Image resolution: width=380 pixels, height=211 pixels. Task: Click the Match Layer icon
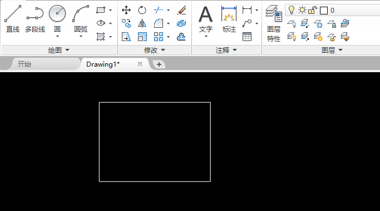[x=345, y=37]
